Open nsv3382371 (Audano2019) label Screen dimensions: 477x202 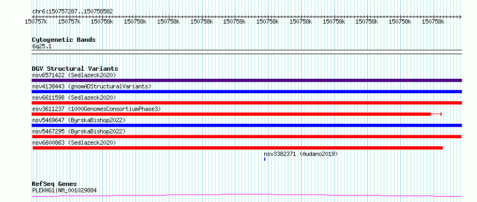[301, 154]
